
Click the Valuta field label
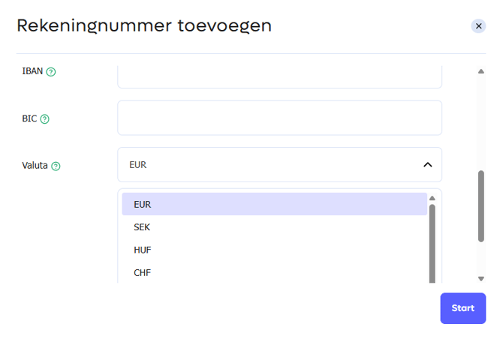pos(35,166)
